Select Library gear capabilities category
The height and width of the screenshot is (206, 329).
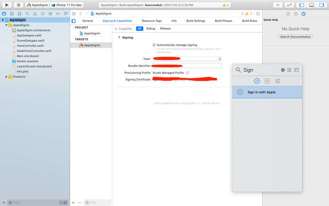257,81
